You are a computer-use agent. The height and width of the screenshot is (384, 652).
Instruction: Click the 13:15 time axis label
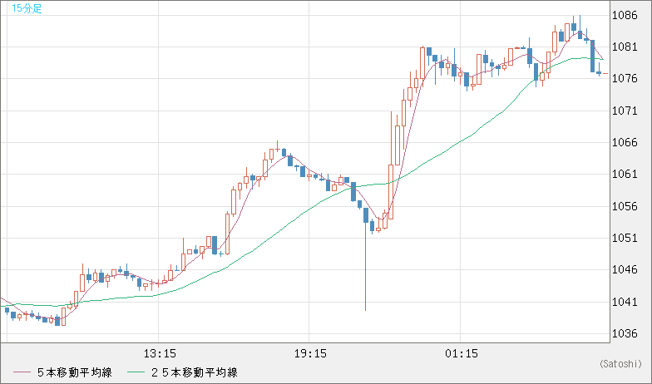(x=160, y=354)
